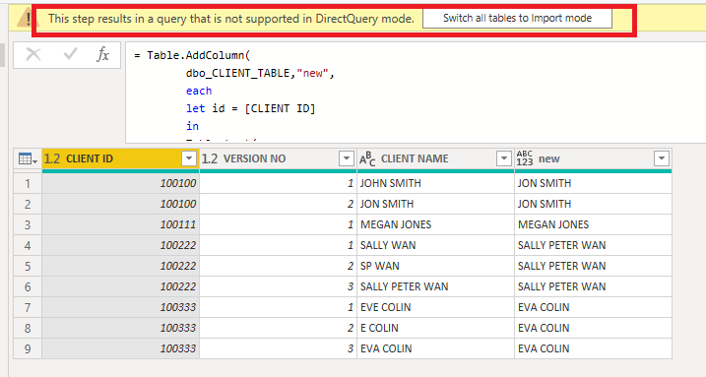706x377 pixels.
Task: Click [CLIENT ID] reference in formula
Action: click(280, 108)
